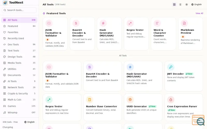Click Design Tools palette icon
This screenshot has width=207, height=129.
[x=4, y=57]
